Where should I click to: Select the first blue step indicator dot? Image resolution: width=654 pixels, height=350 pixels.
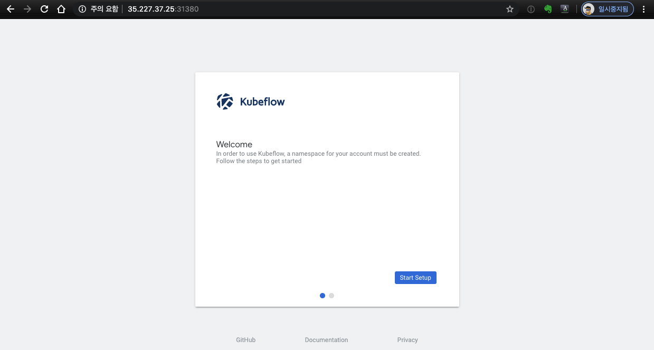(x=323, y=296)
